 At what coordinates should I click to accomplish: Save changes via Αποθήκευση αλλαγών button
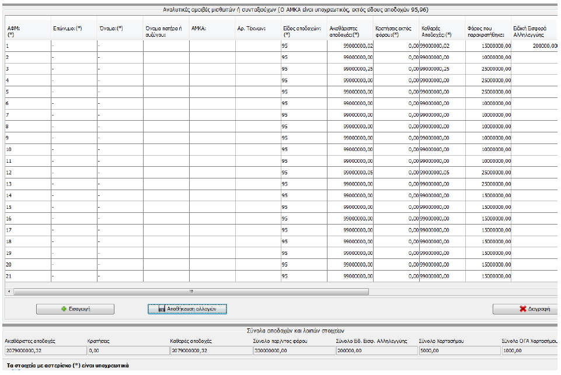point(186,309)
